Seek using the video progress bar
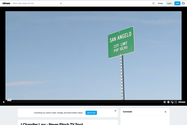187x125 pixels. 86,102
